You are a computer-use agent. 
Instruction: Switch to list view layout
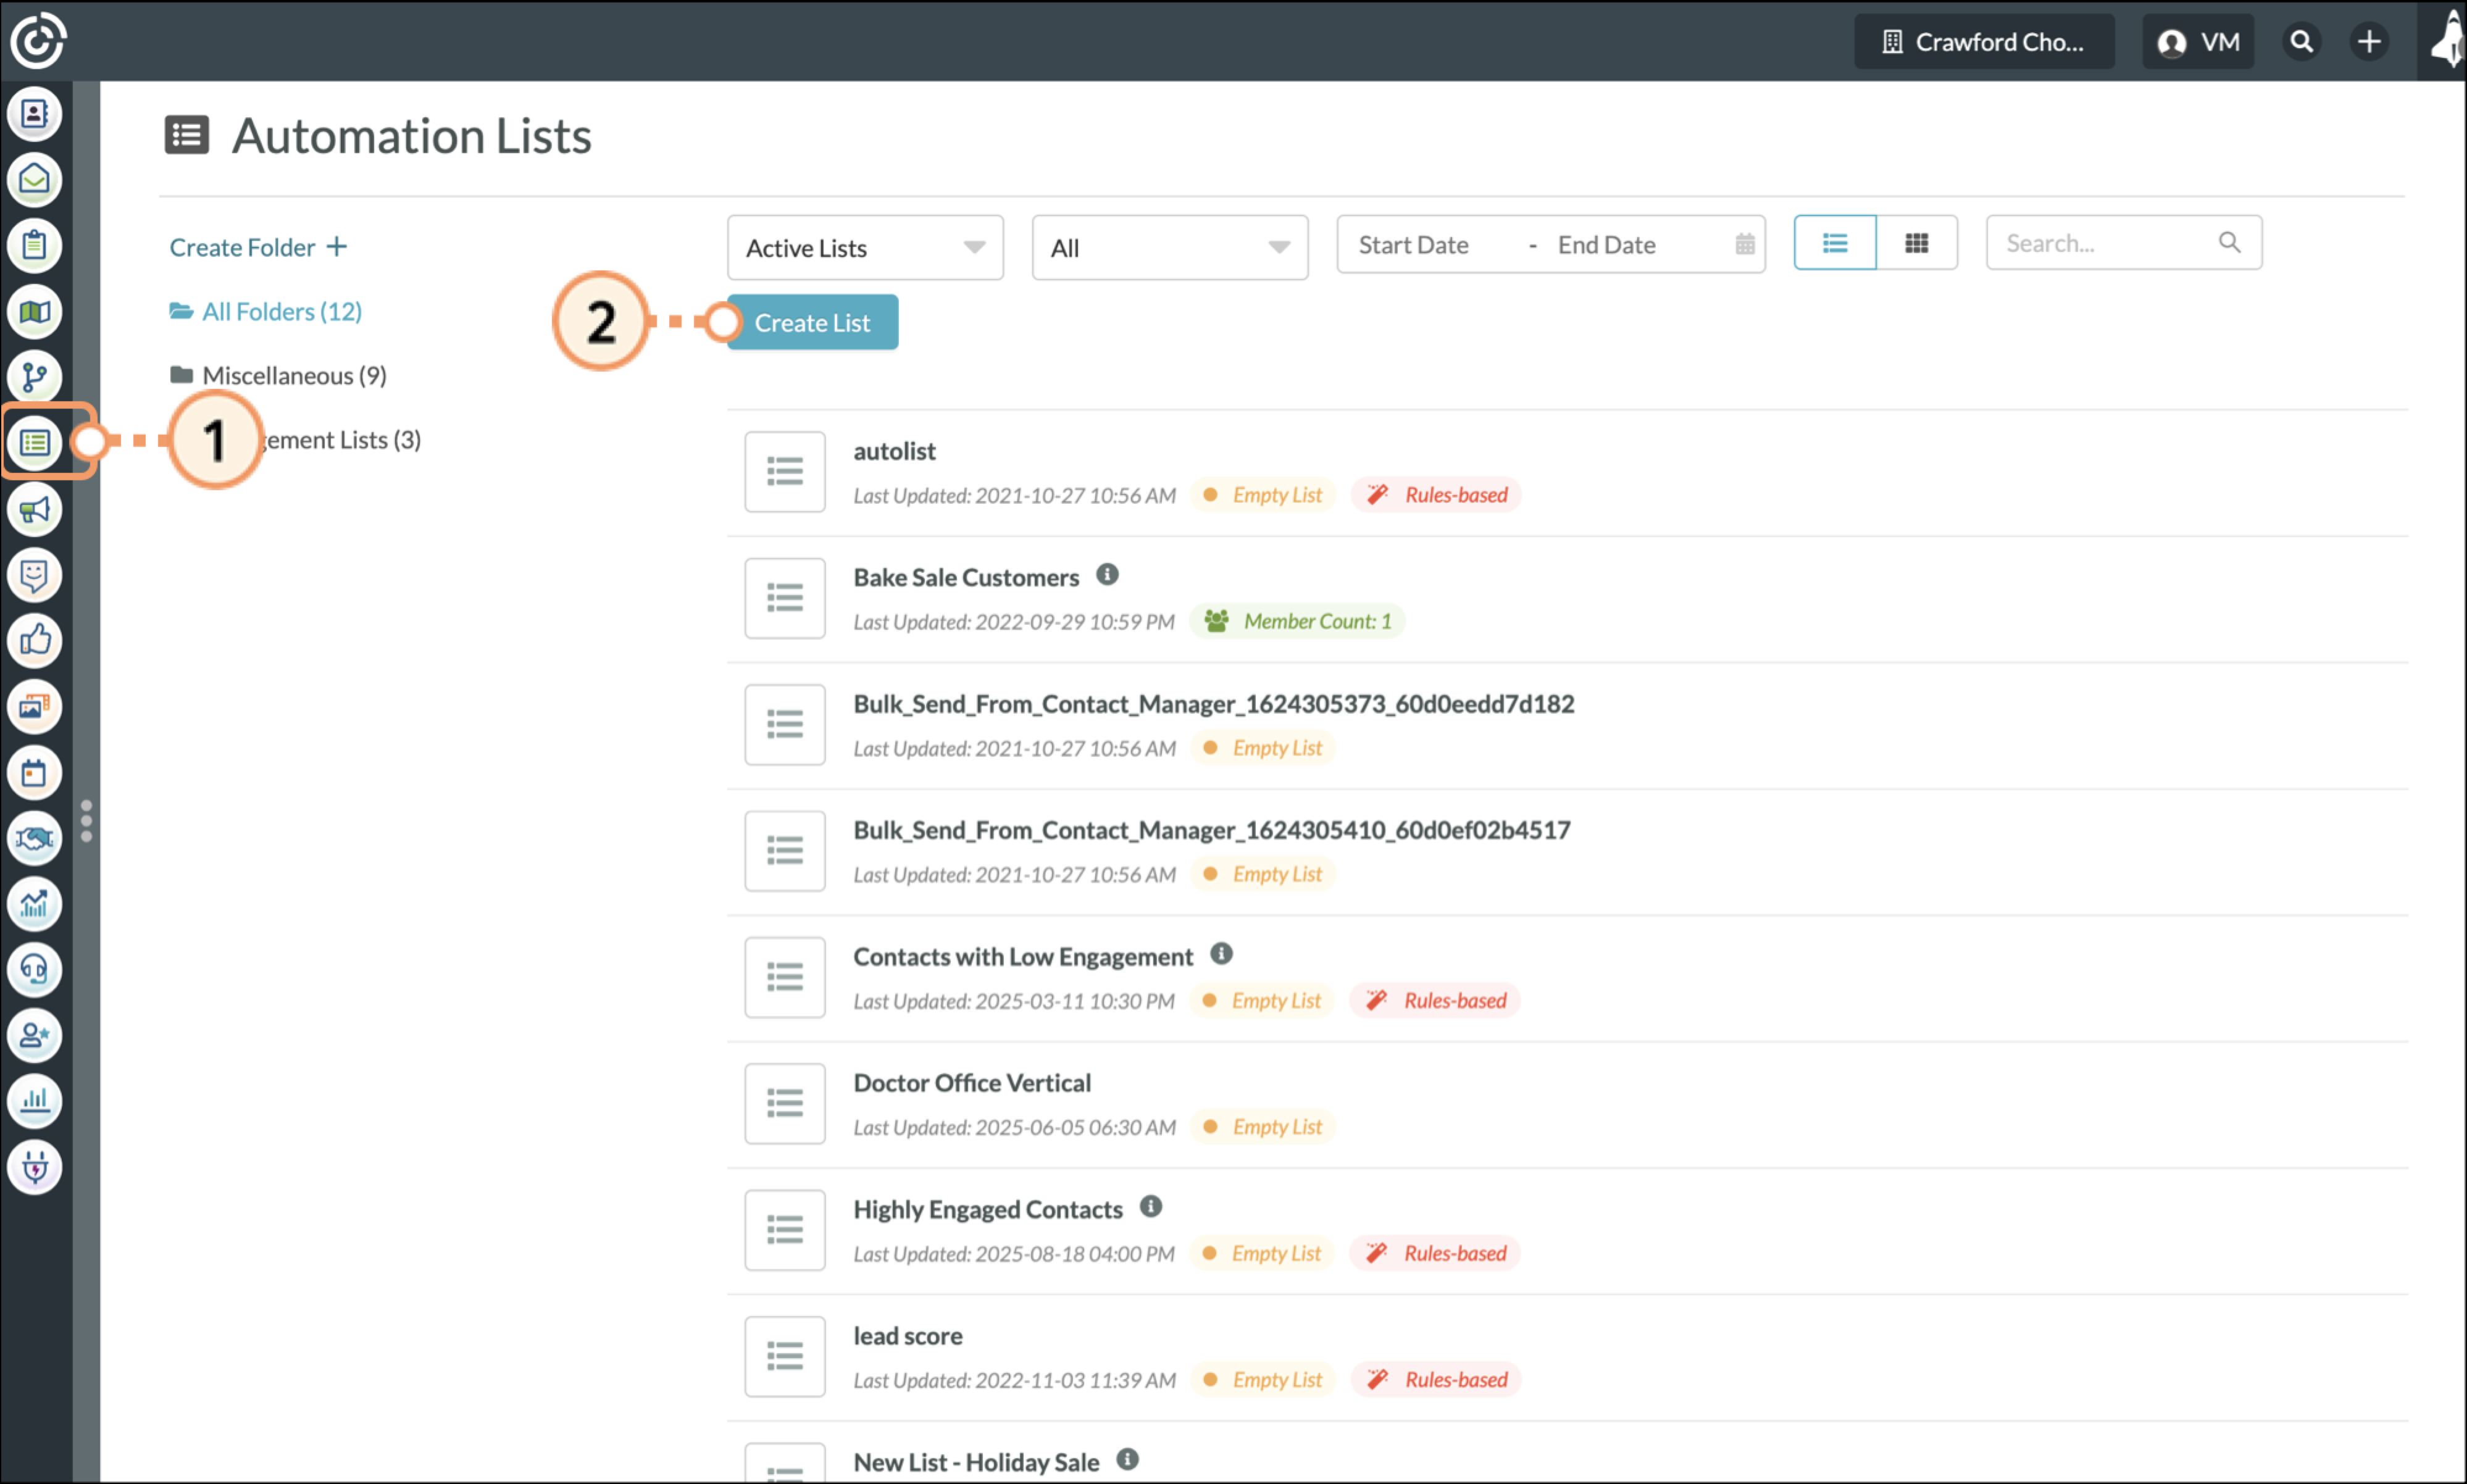click(1834, 243)
